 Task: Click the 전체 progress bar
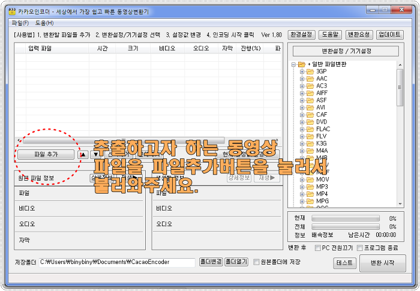point(346,226)
